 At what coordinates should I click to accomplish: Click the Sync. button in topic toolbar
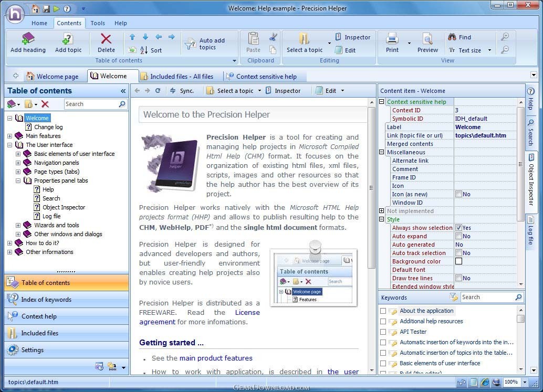182,91
